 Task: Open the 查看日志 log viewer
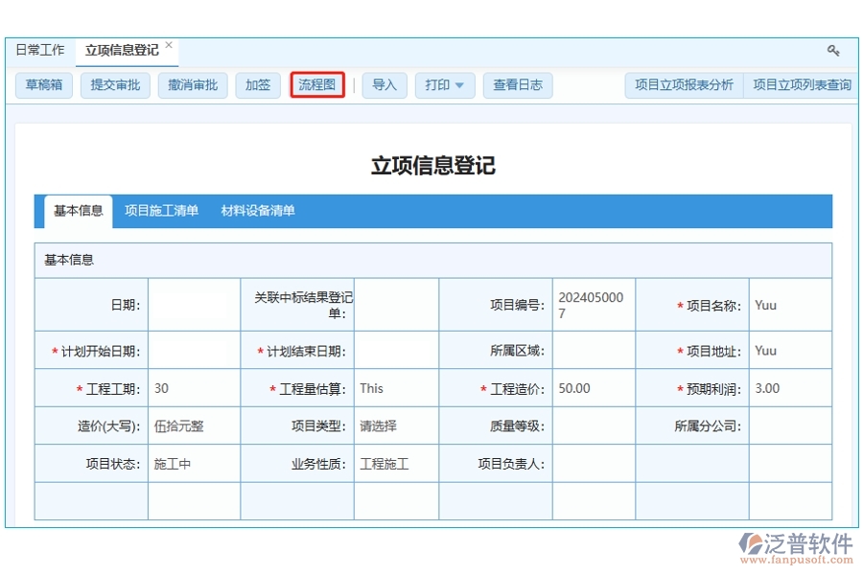coord(517,84)
